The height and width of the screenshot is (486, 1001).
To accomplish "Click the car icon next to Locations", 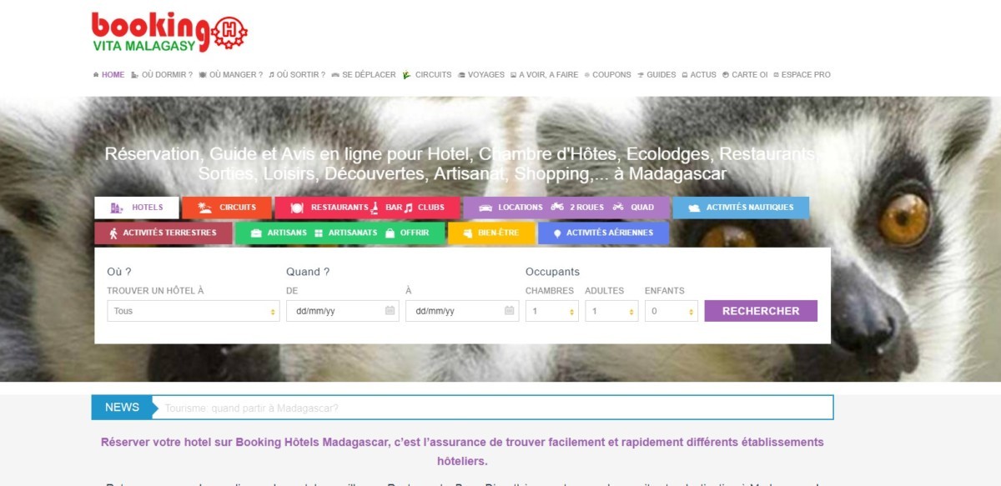I will pos(485,208).
